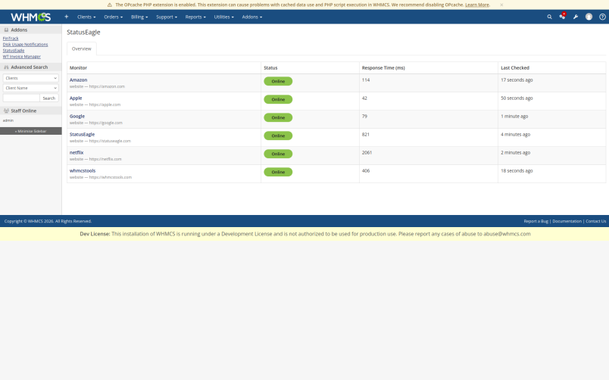Expand the Clients search type dropdown

click(31, 78)
